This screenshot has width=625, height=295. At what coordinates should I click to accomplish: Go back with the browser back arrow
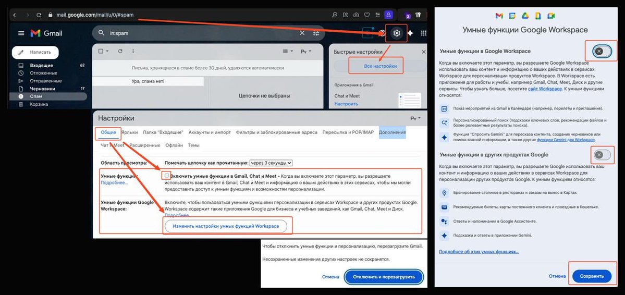(15, 15)
